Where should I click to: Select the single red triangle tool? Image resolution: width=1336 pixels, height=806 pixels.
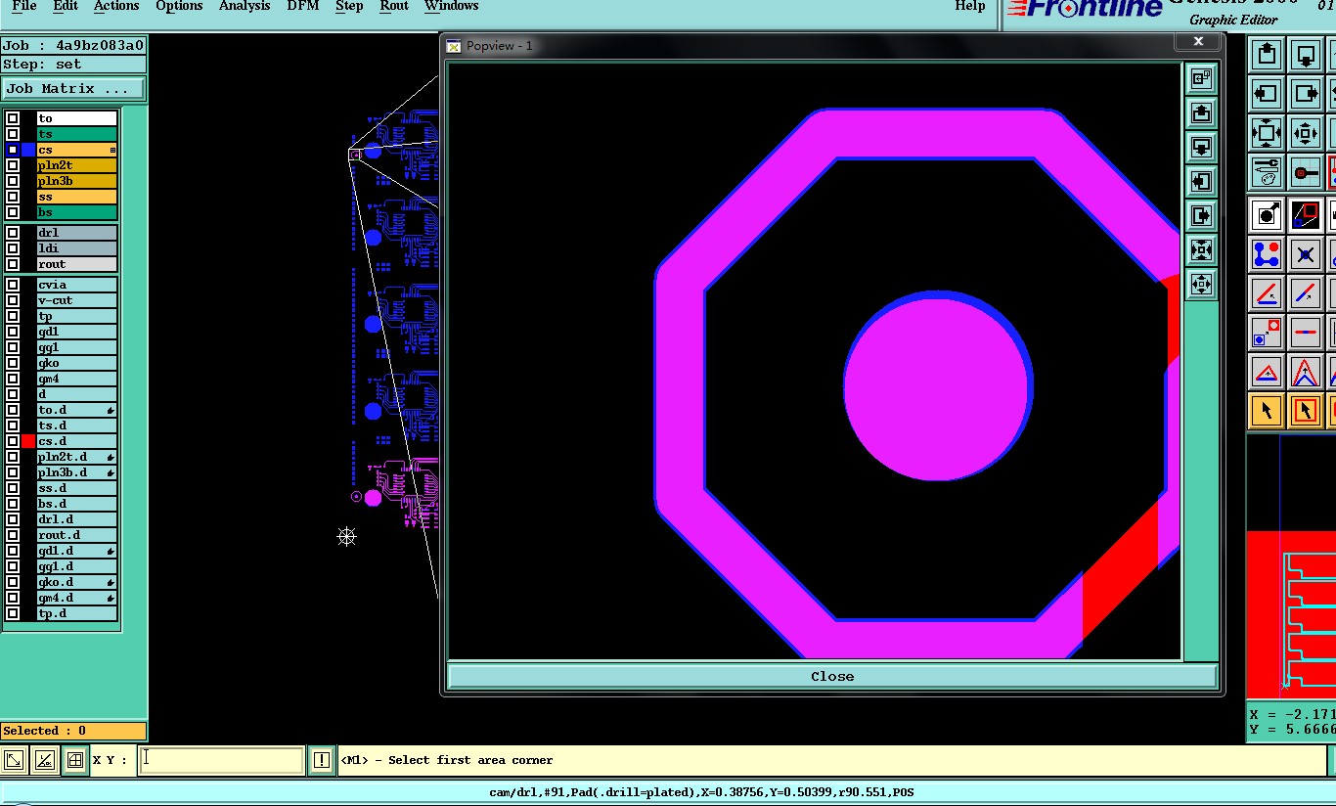pos(1267,372)
